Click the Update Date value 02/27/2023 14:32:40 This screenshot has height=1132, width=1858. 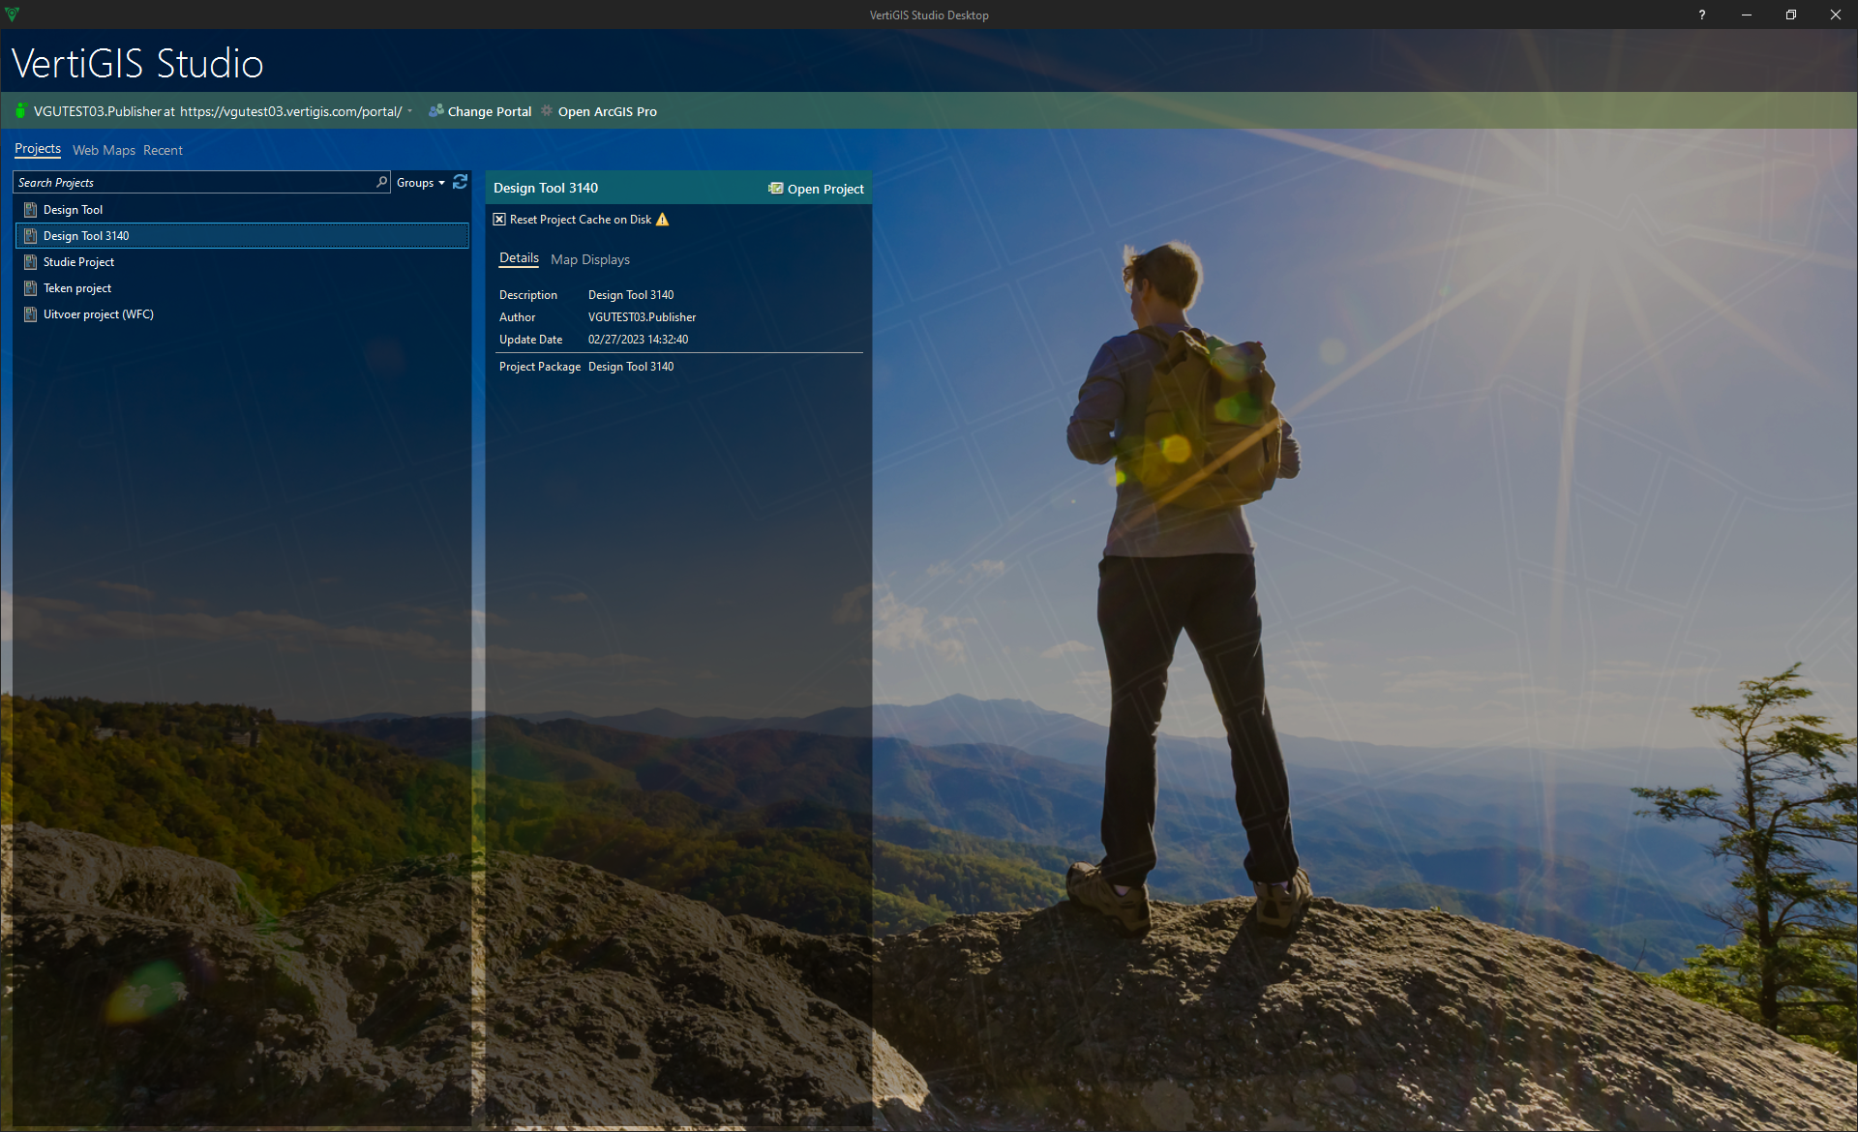(x=638, y=340)
